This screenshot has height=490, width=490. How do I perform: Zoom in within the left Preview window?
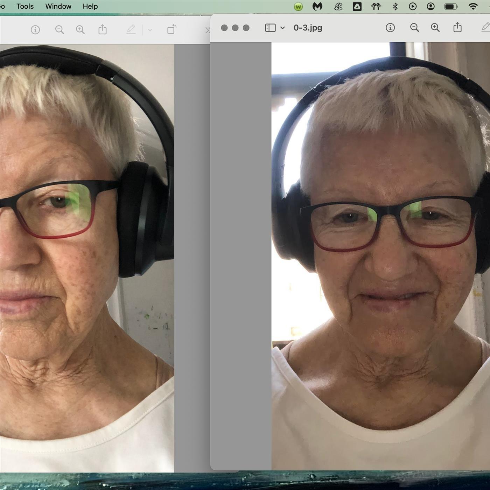(x=80, y=30)
